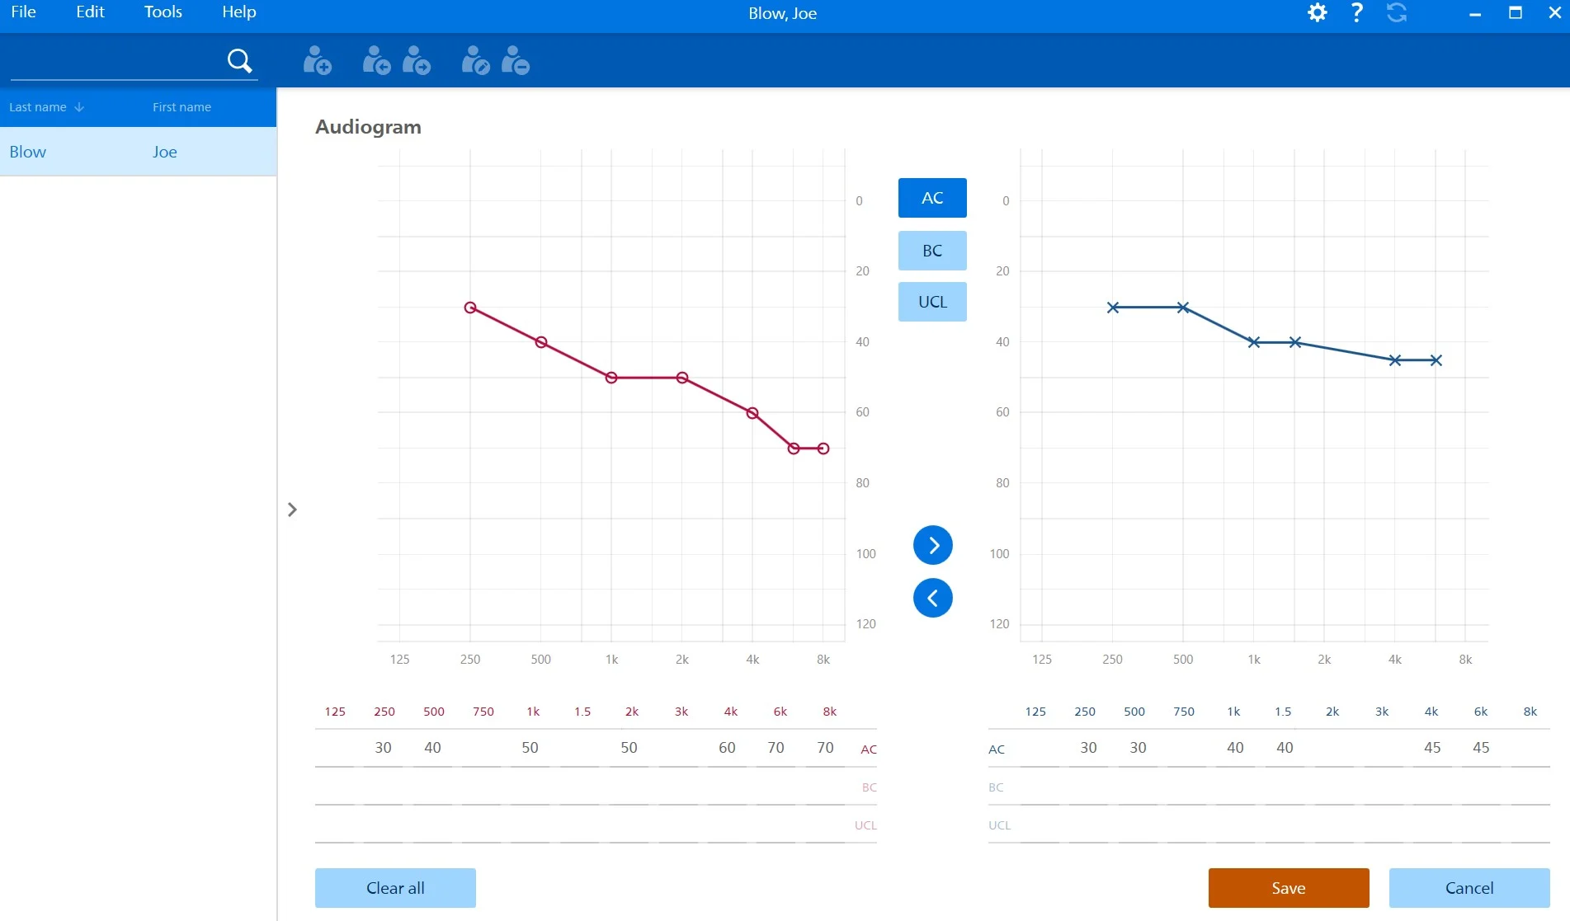Expand the collapsed side panel chevron

[x=292, y=510]
